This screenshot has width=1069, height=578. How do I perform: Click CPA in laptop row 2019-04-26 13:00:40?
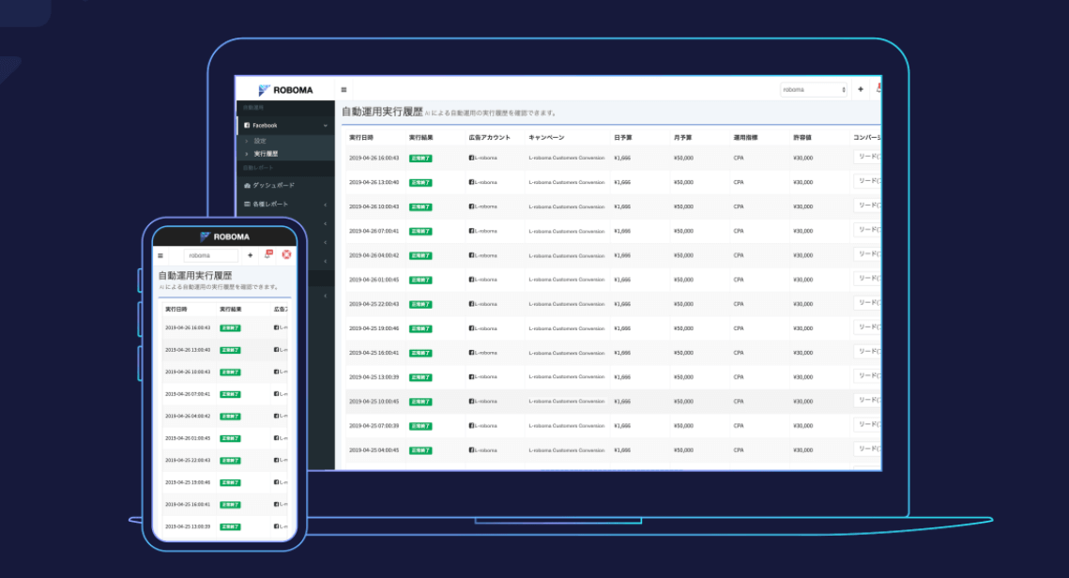coord(739,183)
